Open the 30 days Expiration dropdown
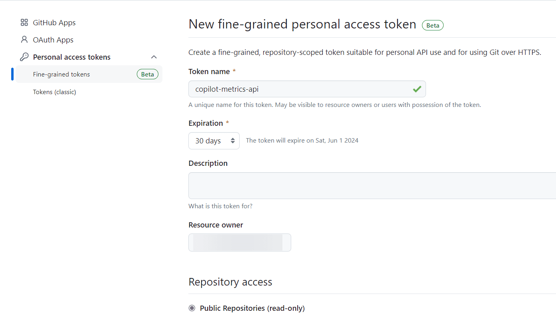This screenshot has width=556, height=320. tap(214, 141)
